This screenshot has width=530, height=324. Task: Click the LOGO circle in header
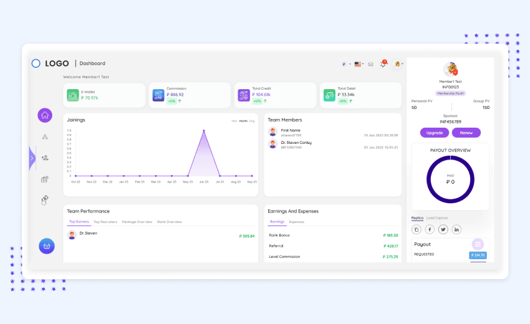(x=36, y=64)
